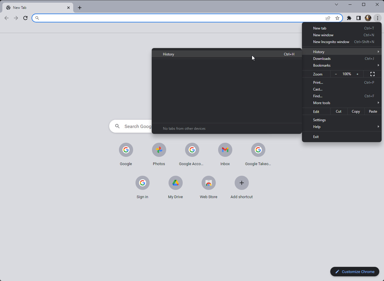Open the Inbox Gmail shortcut
Viewport: 384px width, 281px height.
225,150
